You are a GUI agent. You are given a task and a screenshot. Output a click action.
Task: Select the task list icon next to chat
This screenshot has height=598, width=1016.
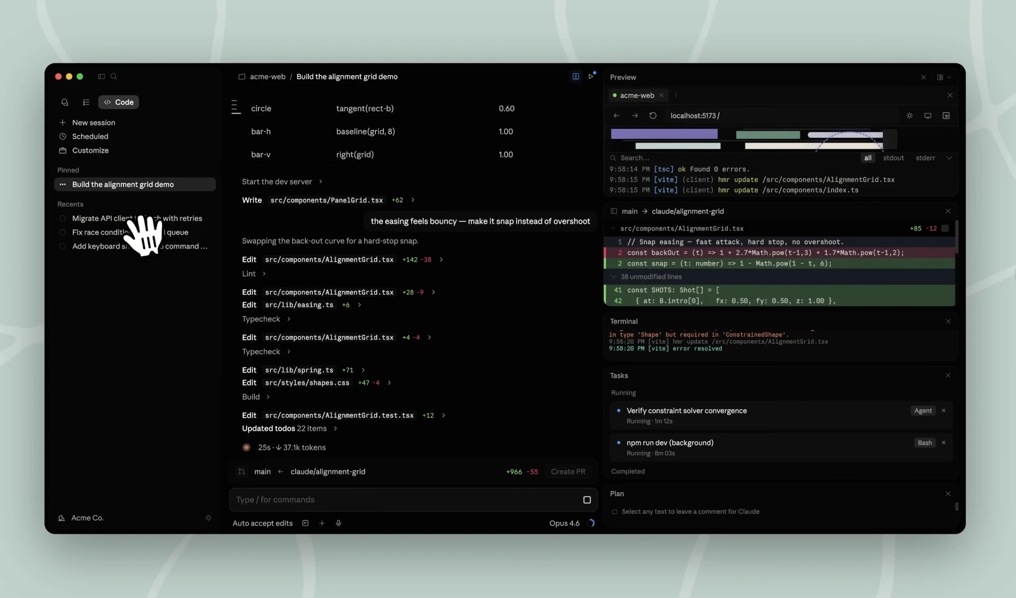click(x=86, y=102)
